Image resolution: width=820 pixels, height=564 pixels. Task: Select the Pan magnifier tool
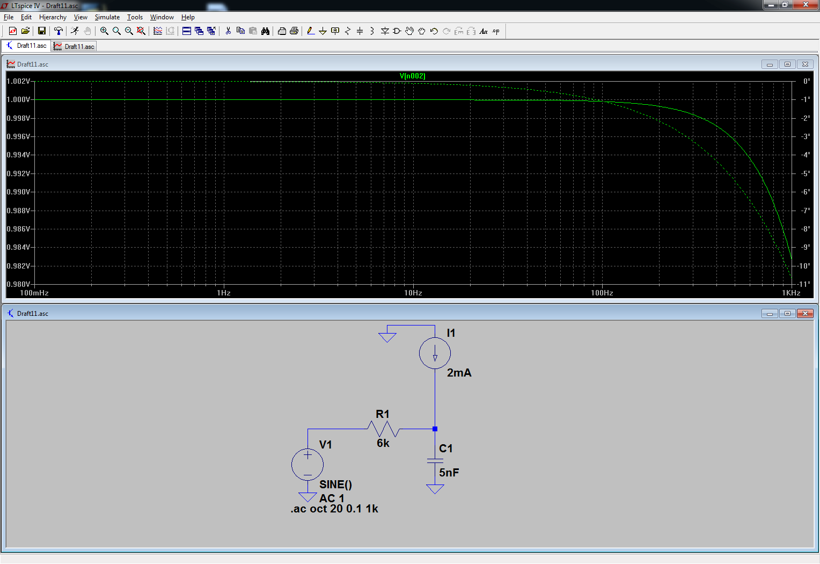pyautogui.click(x=116, y=31)
